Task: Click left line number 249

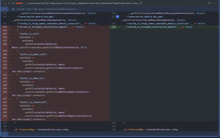Action: [5, 130]
